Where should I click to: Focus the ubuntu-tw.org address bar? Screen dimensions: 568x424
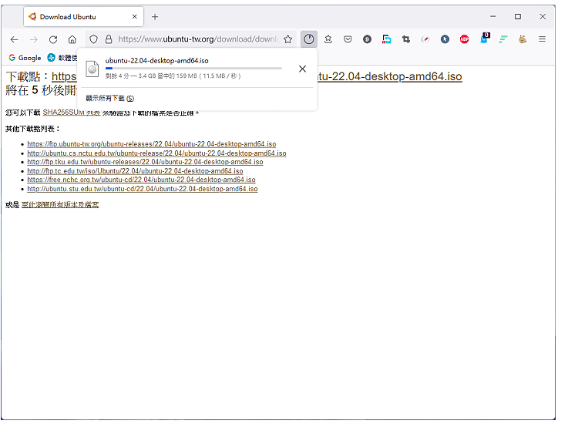tap(199, 39)
